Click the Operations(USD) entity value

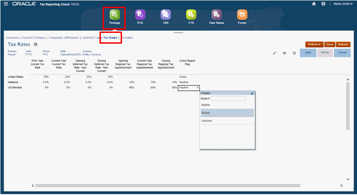[x=71, y=54]
